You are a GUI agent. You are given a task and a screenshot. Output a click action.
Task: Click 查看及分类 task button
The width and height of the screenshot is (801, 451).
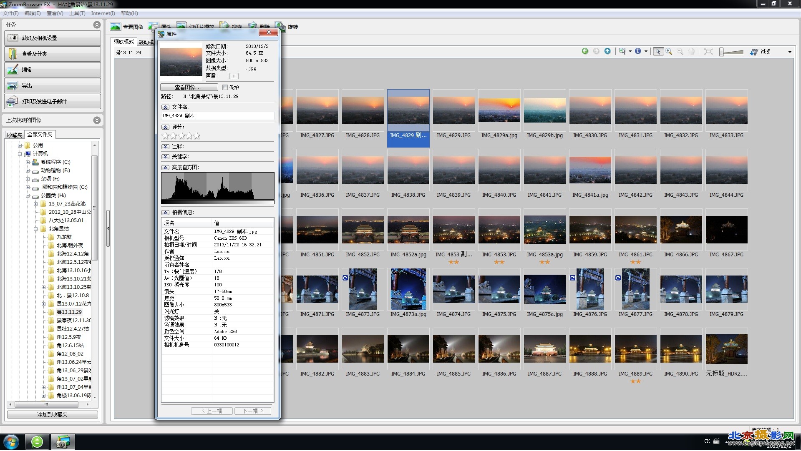[x=53, y=54]
